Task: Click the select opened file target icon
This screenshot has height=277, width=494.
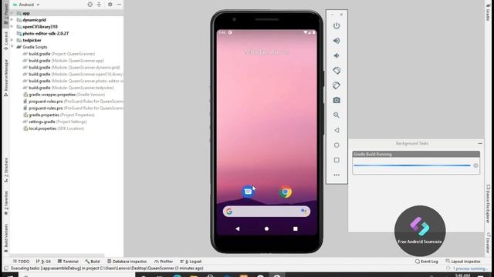Action: (90, 5)
